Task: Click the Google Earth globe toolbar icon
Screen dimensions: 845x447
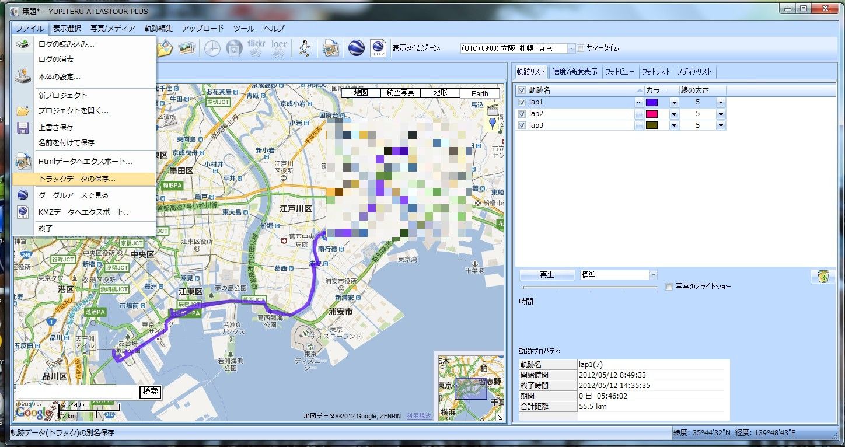Action: pos(357,48)
